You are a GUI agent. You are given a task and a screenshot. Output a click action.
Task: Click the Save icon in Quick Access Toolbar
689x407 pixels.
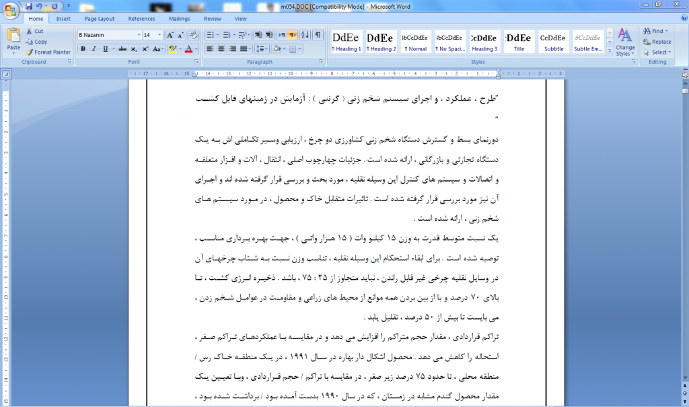(x=29, y=6)
